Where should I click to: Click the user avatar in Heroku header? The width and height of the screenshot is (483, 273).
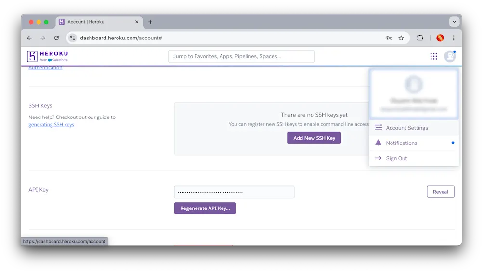pyautogui.click(x=450, y=56)
